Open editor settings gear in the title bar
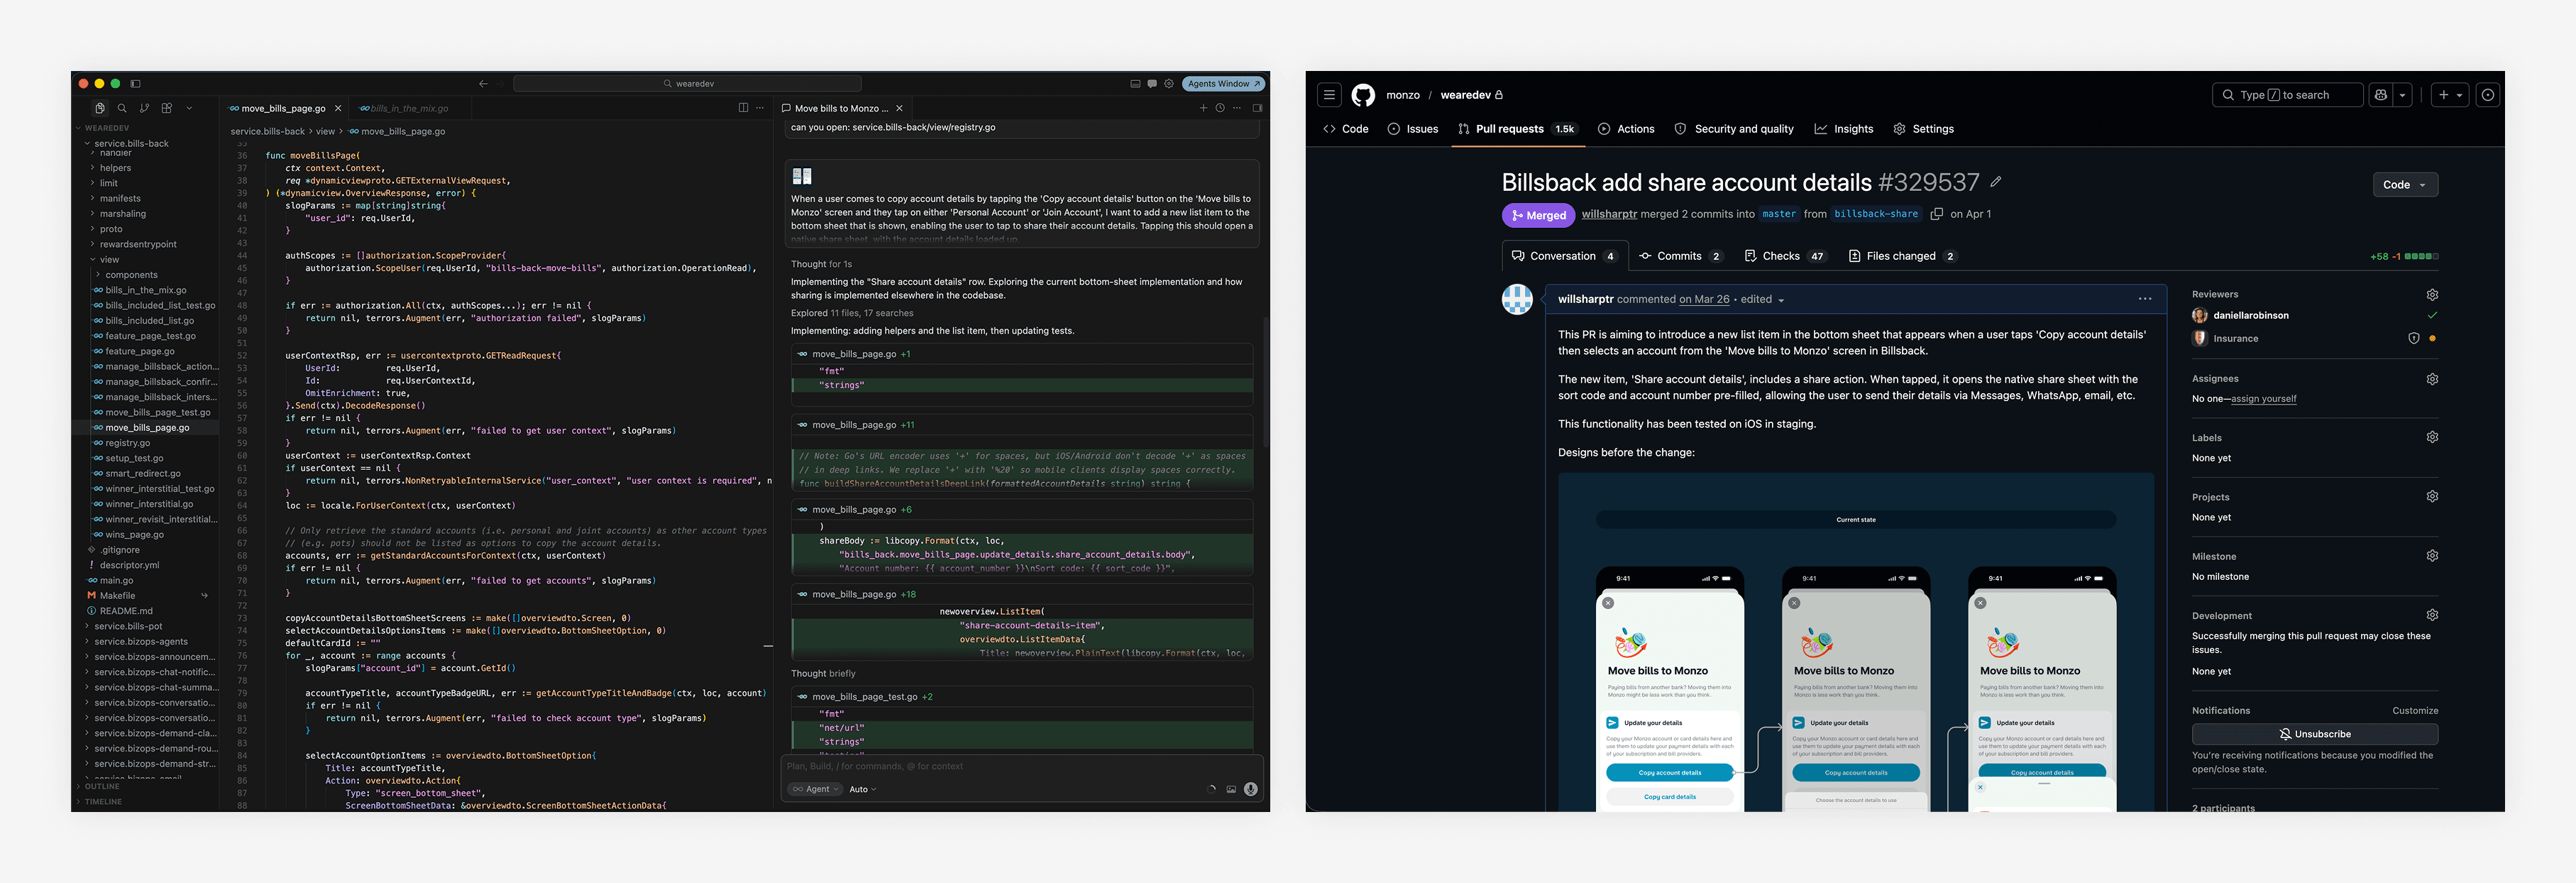Viewport: 2576px width, 883px height. pos(1168,84)
